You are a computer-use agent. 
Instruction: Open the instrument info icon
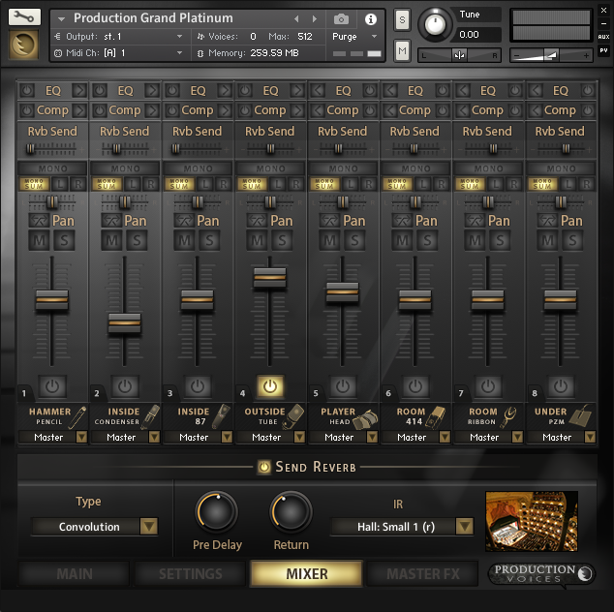click(371, 18)
